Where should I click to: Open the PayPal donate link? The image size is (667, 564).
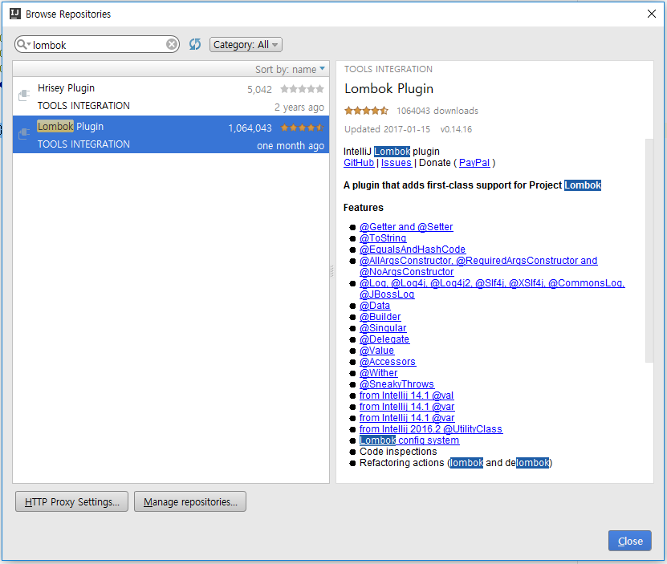pyautogui.click(x=474, y=163)
